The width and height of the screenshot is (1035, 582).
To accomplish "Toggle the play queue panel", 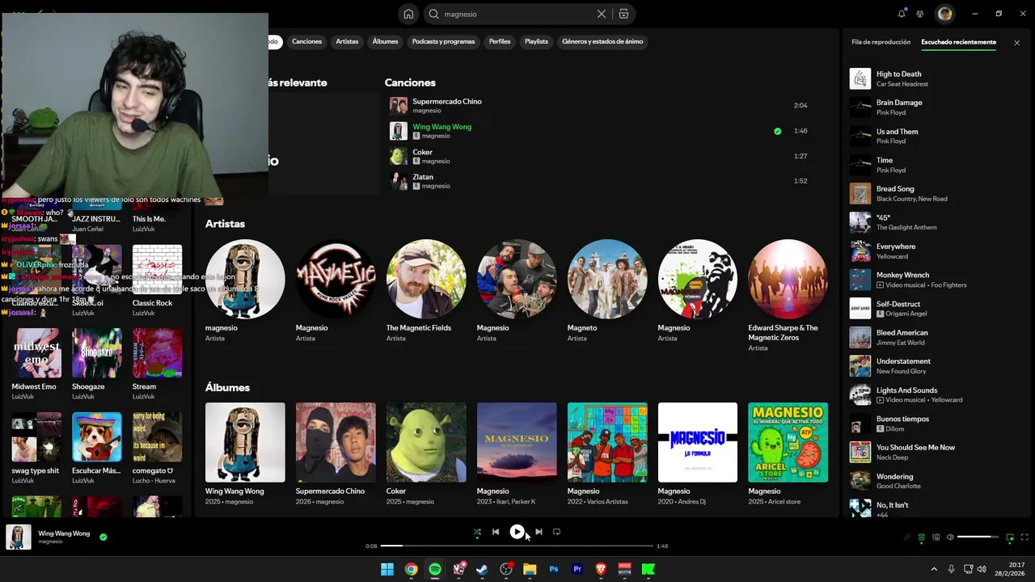I will pos(921,538).
